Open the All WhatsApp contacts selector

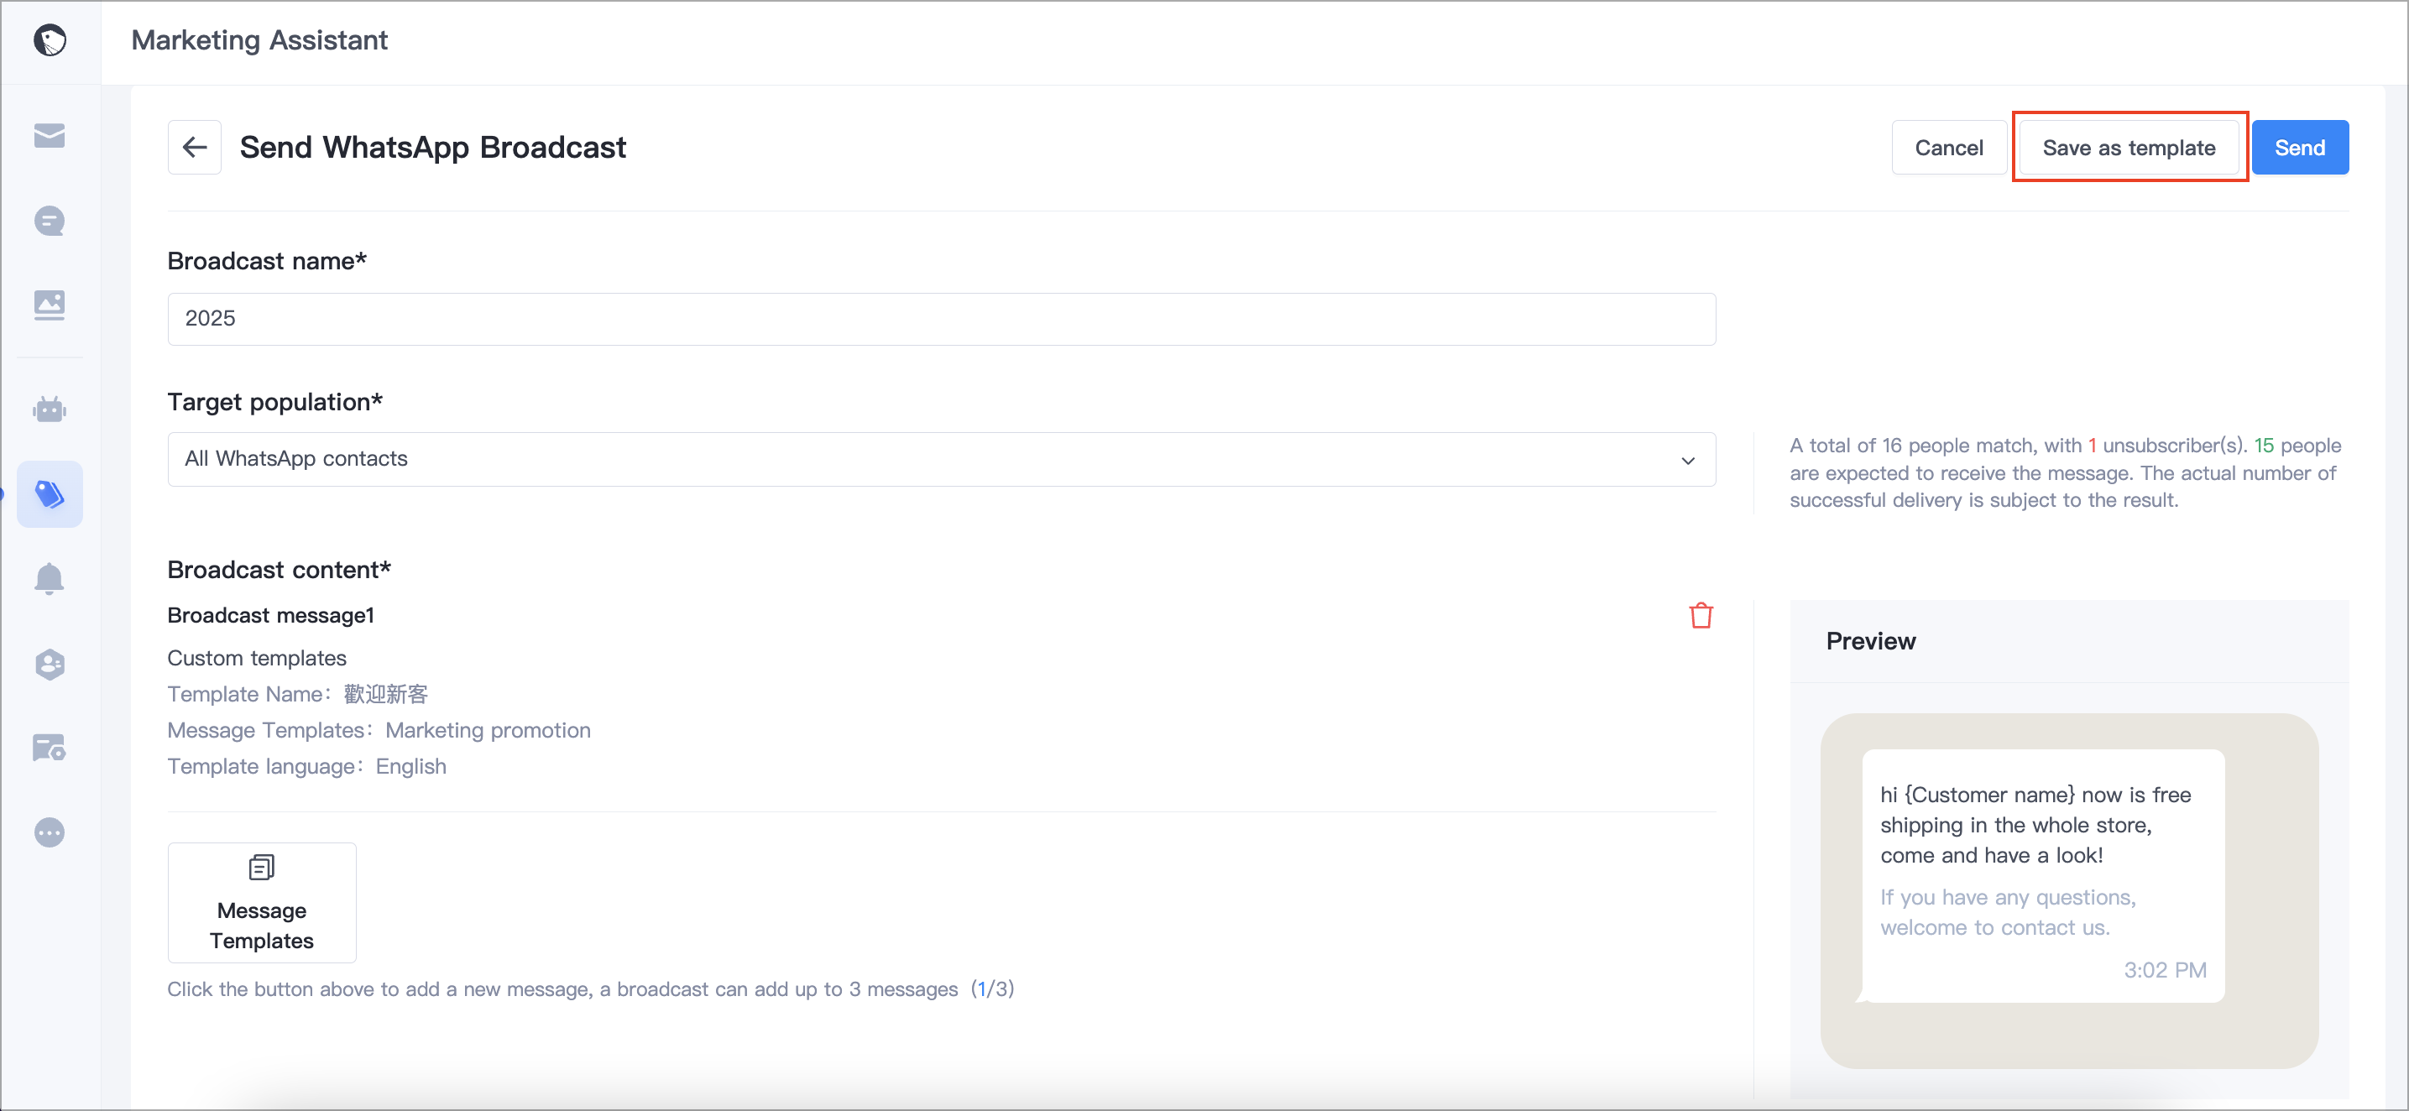point(942,459)
